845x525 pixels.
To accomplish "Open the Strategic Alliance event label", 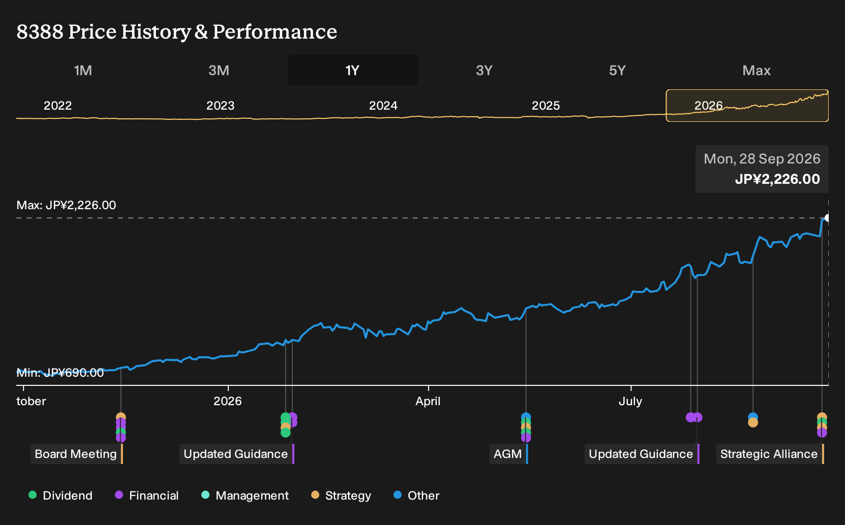I will click(770, 454).
